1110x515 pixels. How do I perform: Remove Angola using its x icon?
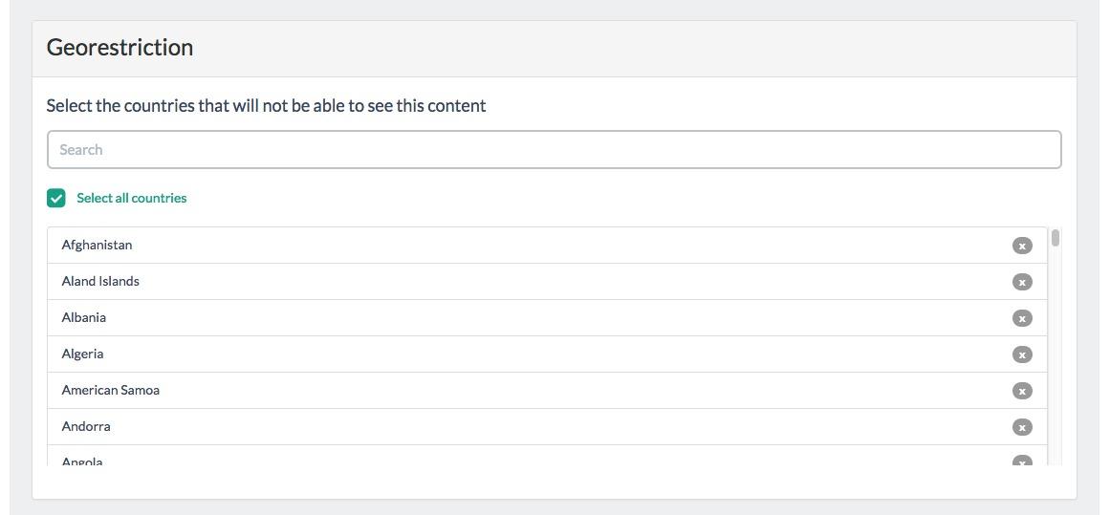pyautogui.click(x=1022, y=461)
